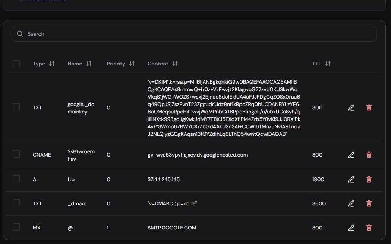The height and width of the screenshot is (244, 391).
Task: Click the TTL column header label
Action: [x=317, y=64]
